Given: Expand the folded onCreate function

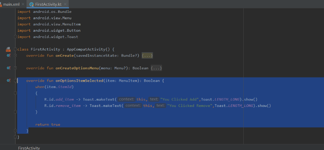Looking at the screenshot, I should click(15, 56).
